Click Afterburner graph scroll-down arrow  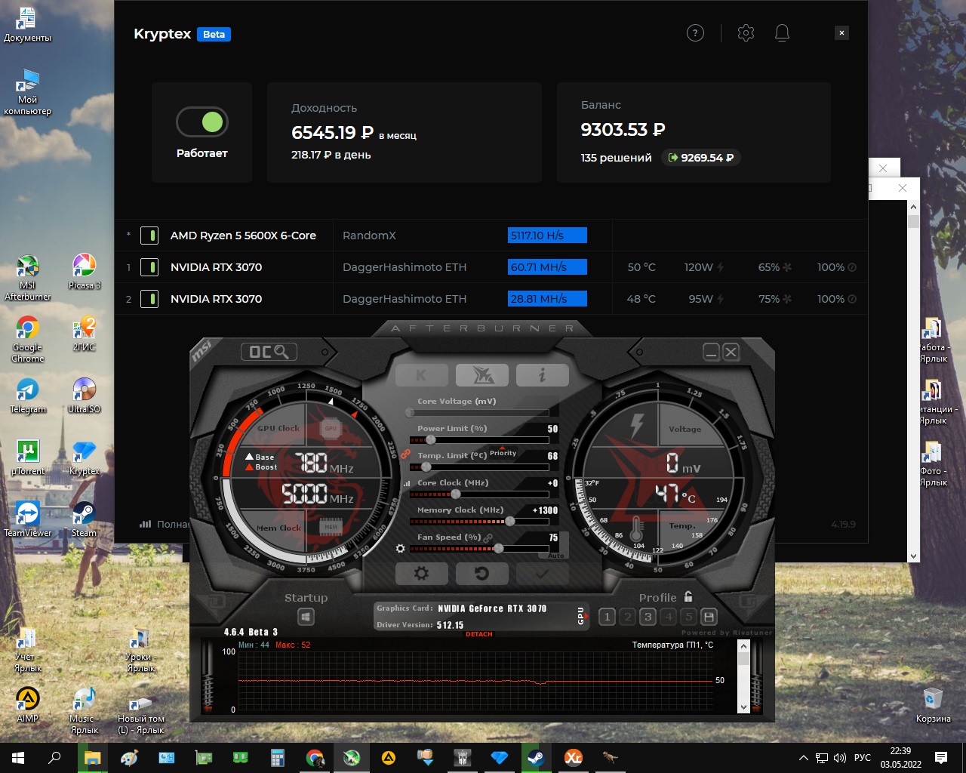pos(743,707)
